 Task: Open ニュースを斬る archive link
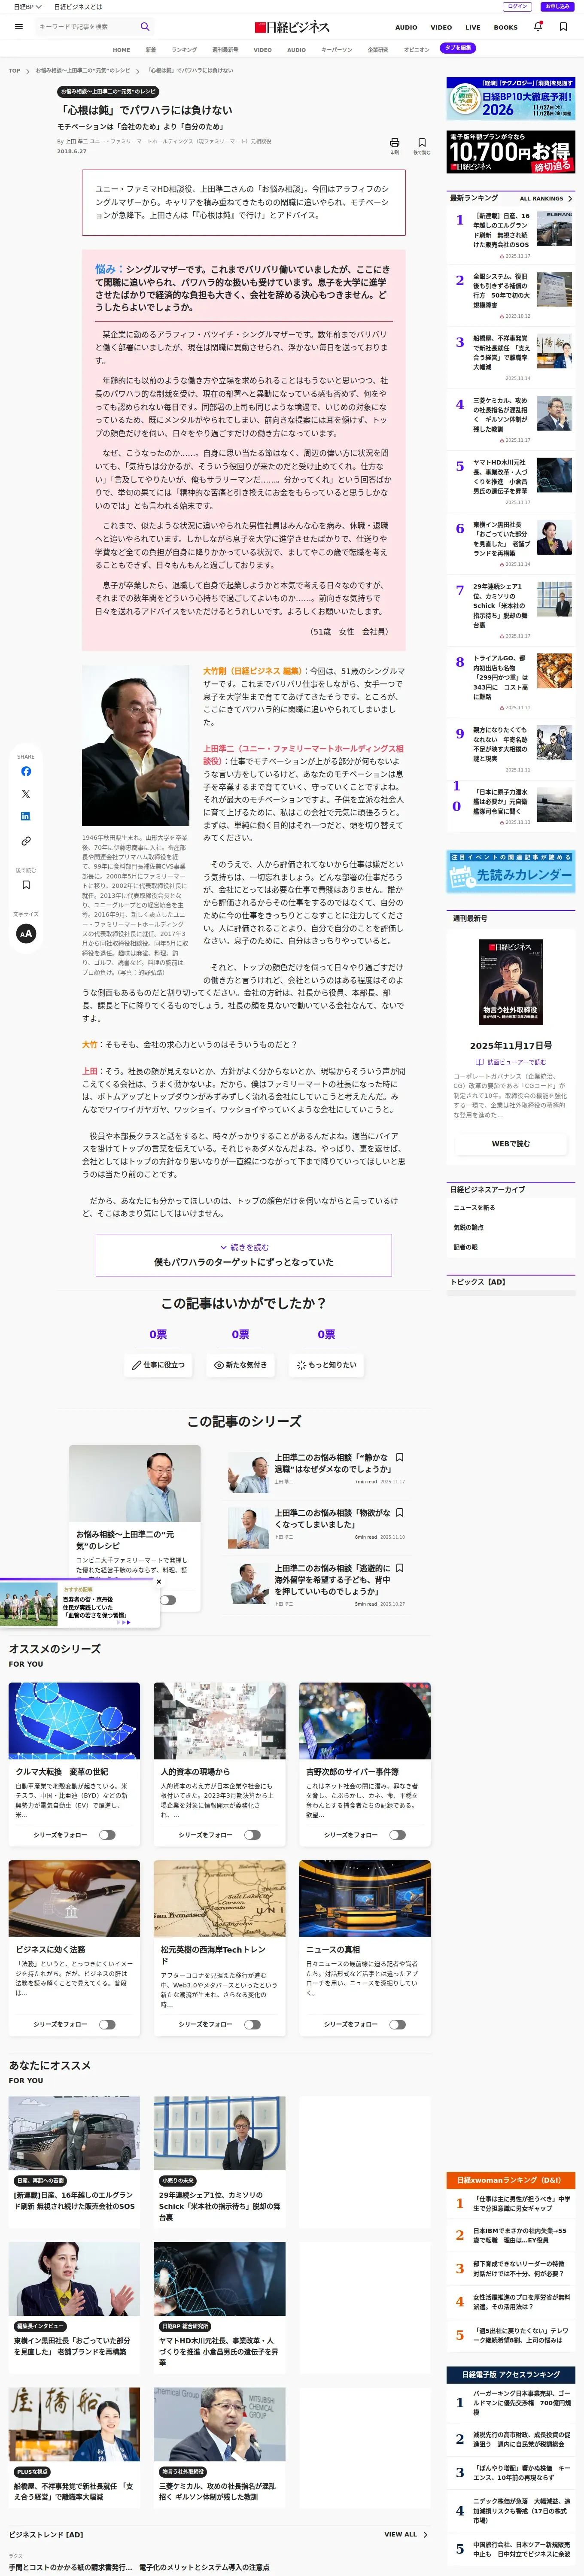coord(474,1208)
